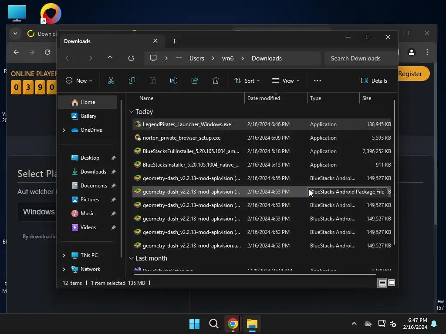Click Users in address breadcrumb
The image size is (446, 334).
pyautogui.click(x=197, y=58)
